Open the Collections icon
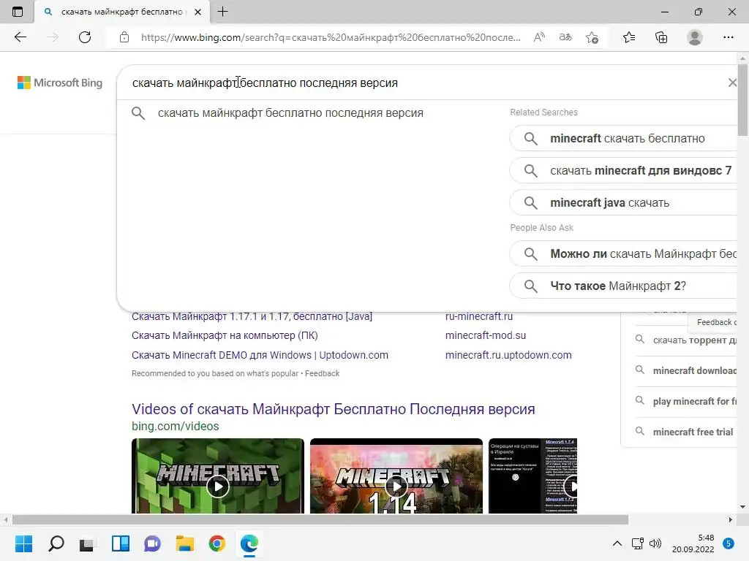Image resolution: width=749 pixels, height=561 pixels. point(661,37)
